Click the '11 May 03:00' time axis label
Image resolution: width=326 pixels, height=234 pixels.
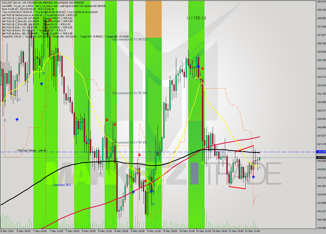[236, 231]
